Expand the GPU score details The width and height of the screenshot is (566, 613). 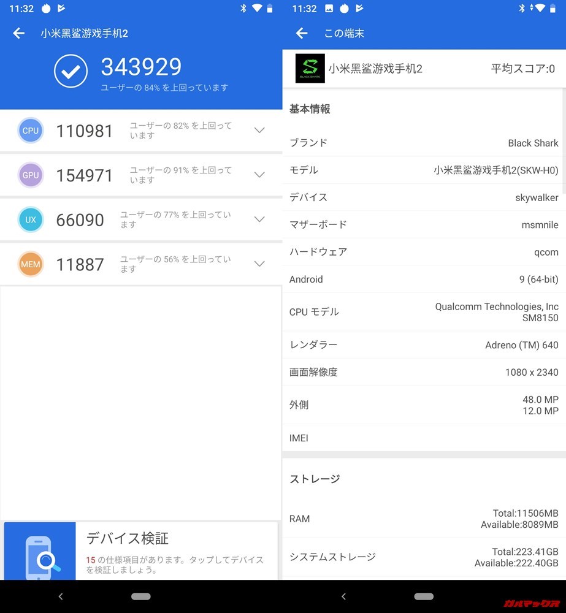coord(259,175)
